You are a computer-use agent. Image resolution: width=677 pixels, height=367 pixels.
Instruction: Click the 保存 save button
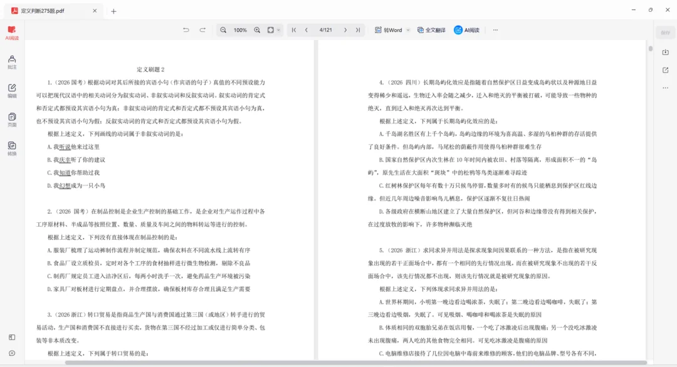(665, 33)
